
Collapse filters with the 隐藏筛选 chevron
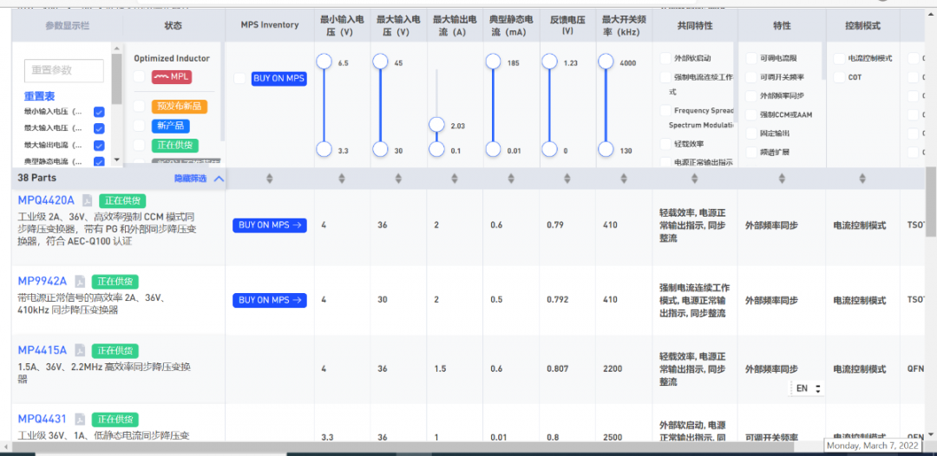point(219,178)
